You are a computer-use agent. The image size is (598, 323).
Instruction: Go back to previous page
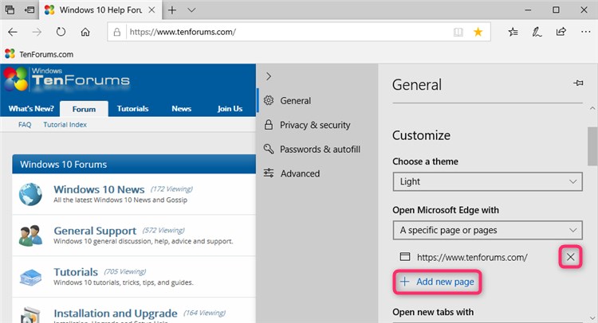(x=13, y=32)
